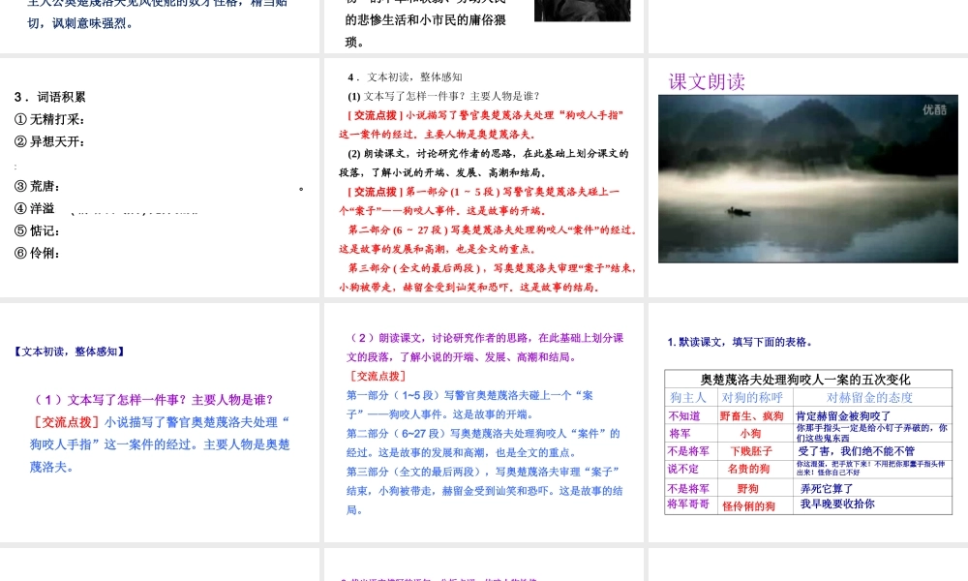968x581 pixels.
Task: Click the heading 4．文本初读，整体感知
Action: [x=405, y=77]
